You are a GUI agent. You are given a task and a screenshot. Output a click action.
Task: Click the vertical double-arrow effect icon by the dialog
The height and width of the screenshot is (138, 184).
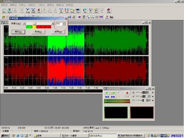(70, 17)
